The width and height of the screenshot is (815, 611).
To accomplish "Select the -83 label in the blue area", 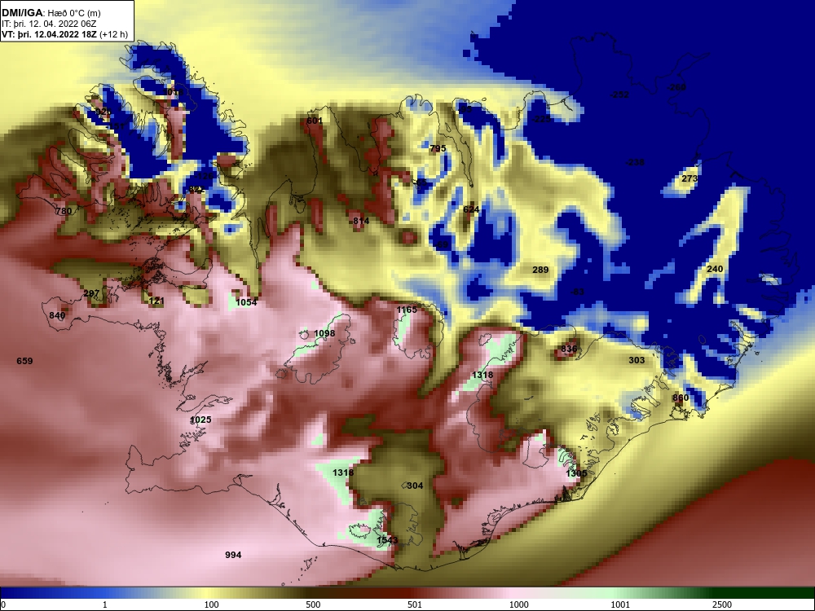I will [x=578, y=292].
